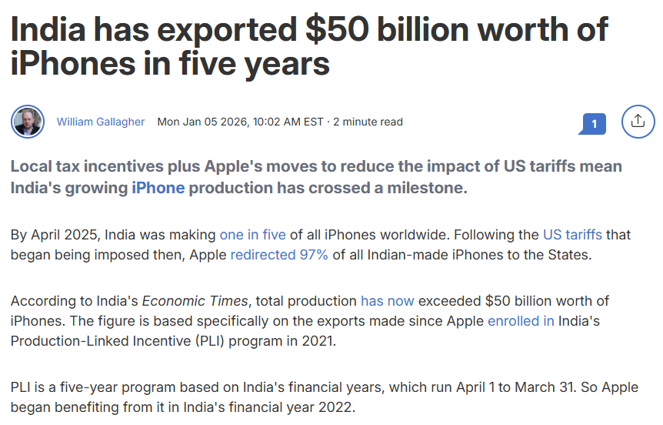Open William Gallagher's author page link

100,122
